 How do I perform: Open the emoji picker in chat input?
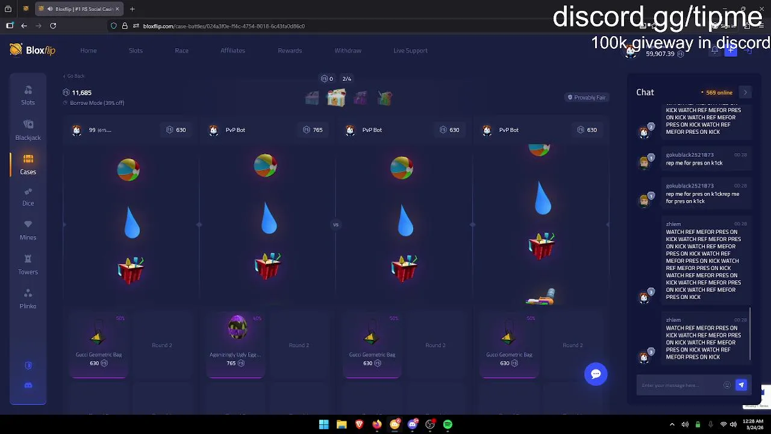pos(727,385)
